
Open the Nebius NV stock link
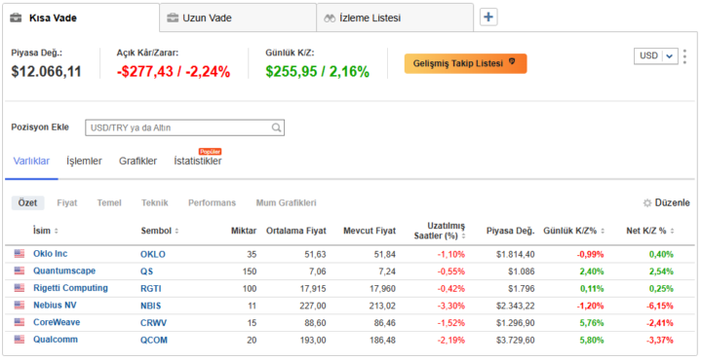coord(55,306)
